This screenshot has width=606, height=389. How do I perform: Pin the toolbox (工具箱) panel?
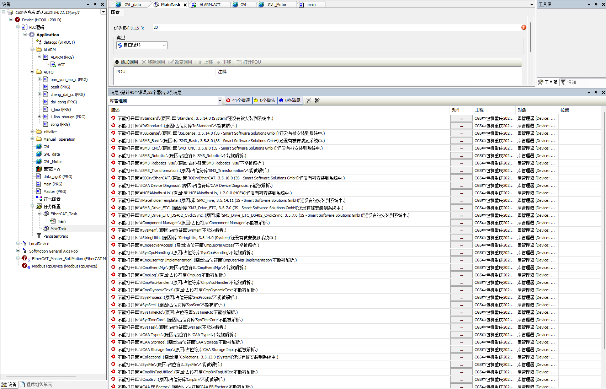tap(596, 4)
